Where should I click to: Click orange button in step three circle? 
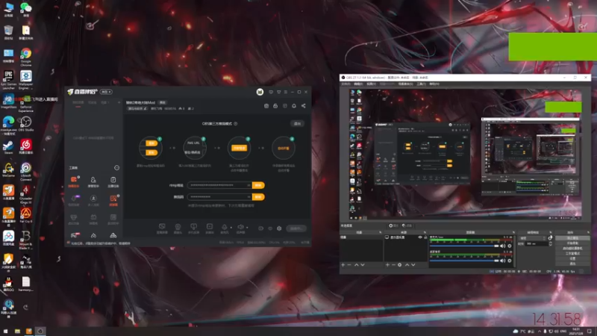(240, 148)
